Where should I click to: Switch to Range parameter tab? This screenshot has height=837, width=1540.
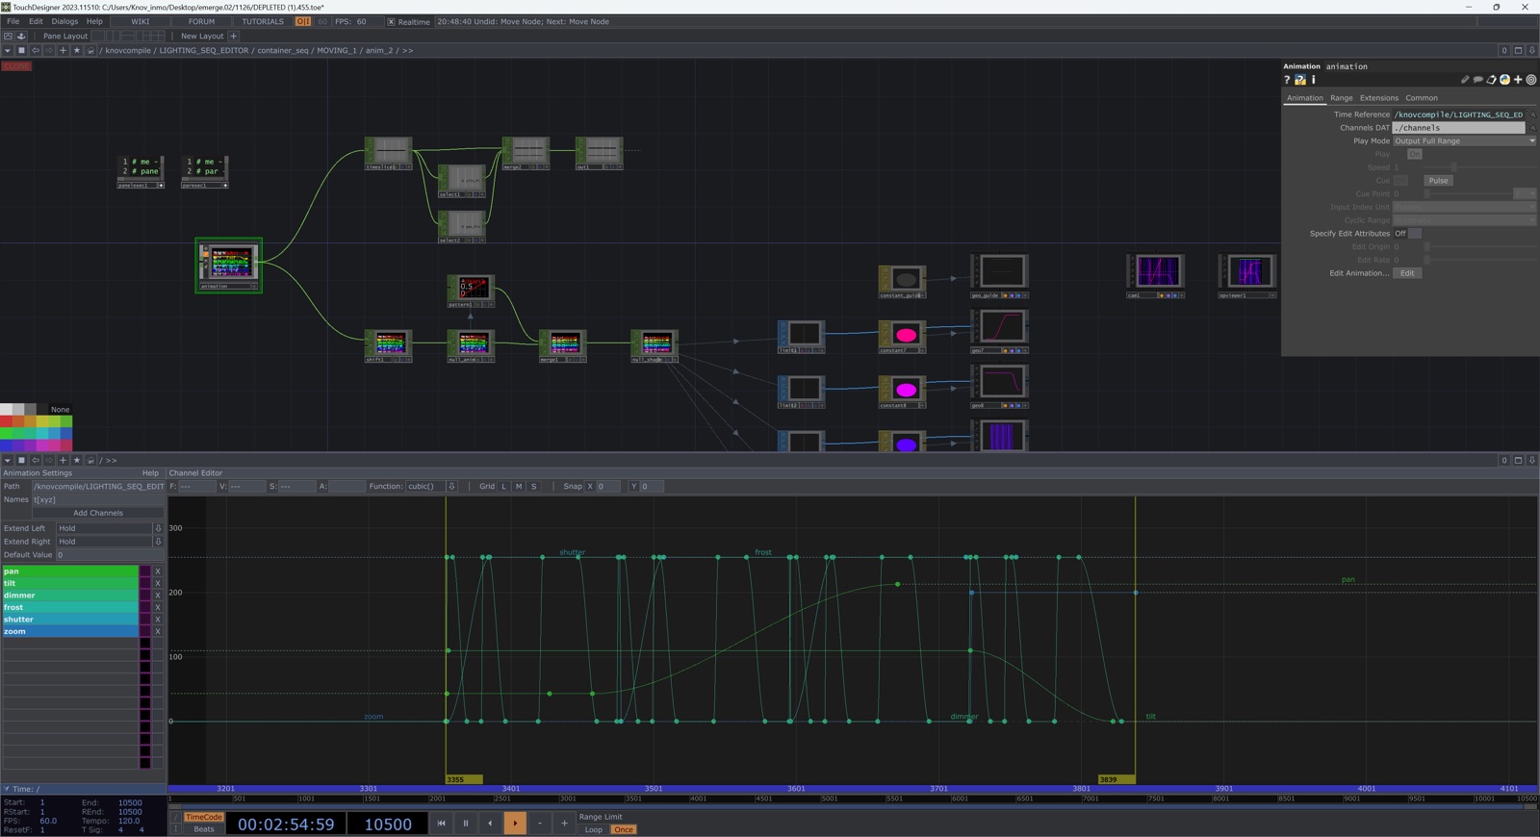pos(1341,98)
